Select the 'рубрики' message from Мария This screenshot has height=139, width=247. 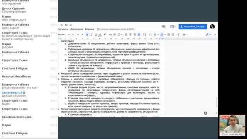tap(7, 47)
